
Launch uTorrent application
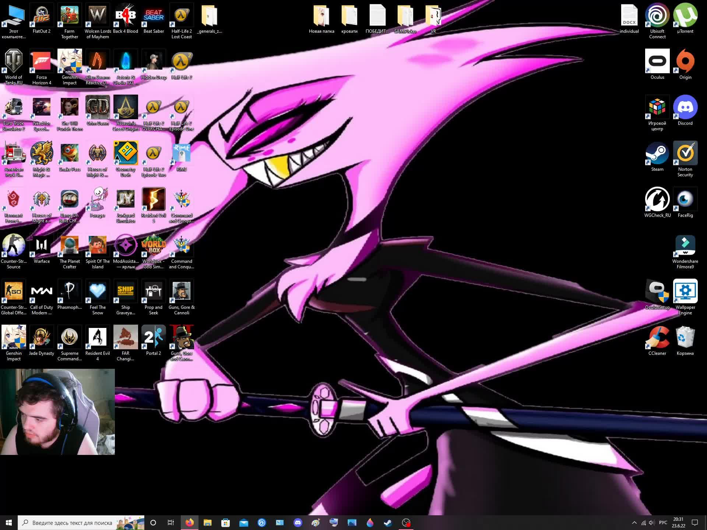click(x=685, y=19)
